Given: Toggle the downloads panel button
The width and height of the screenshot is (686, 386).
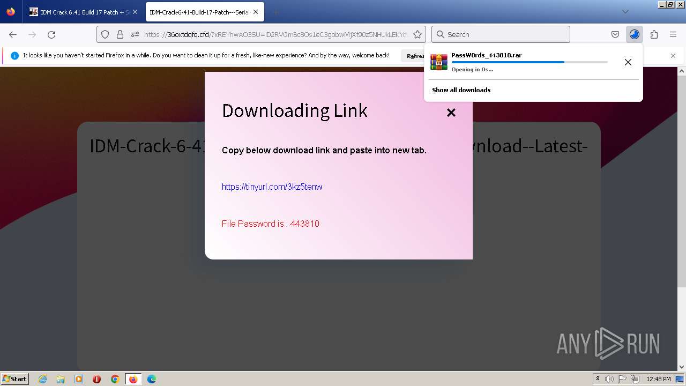Looking at the screenshot, I should pos(635,34).
